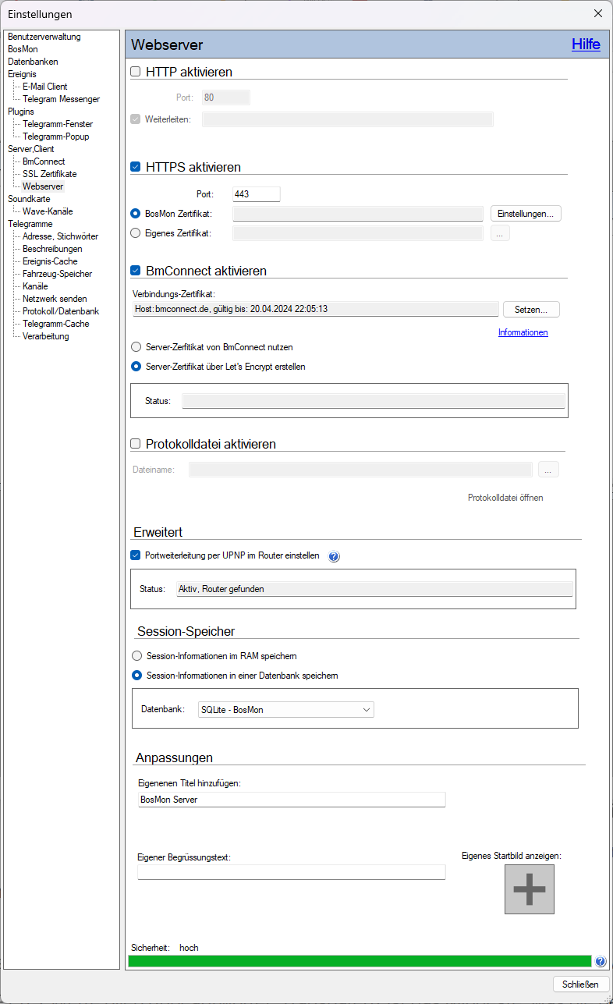Click the Setzen... button
Screen dimensions: 613x1004
pyautogui.click(x=531, y=310)
